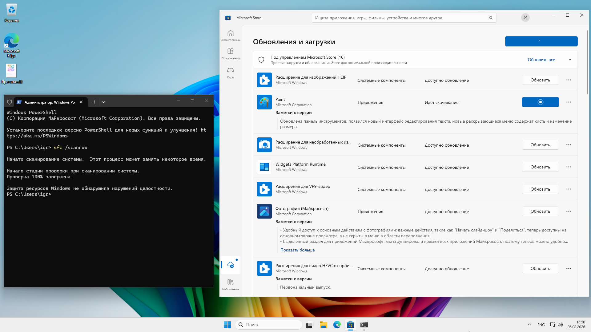The width and height of the screenshot is (591, 332).
Task: Show hidden tray icons chevron
Action: [529, 325]
